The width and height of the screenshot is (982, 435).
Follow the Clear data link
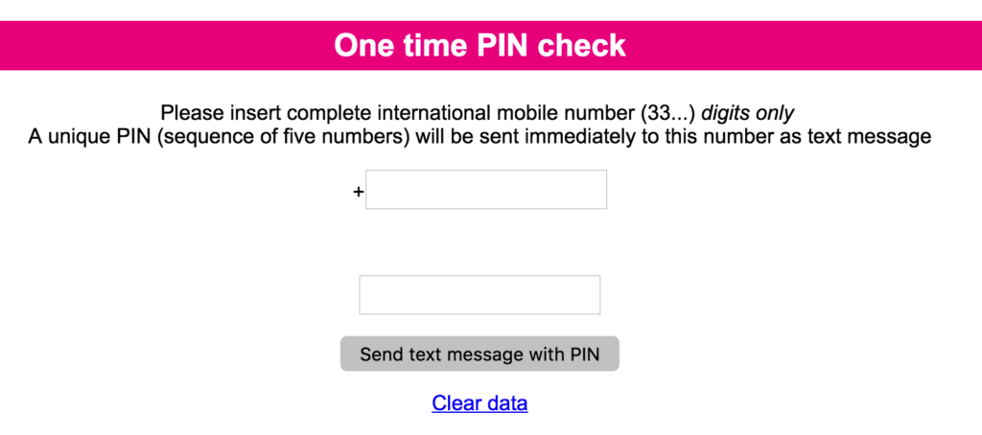[x=479, y=403]
